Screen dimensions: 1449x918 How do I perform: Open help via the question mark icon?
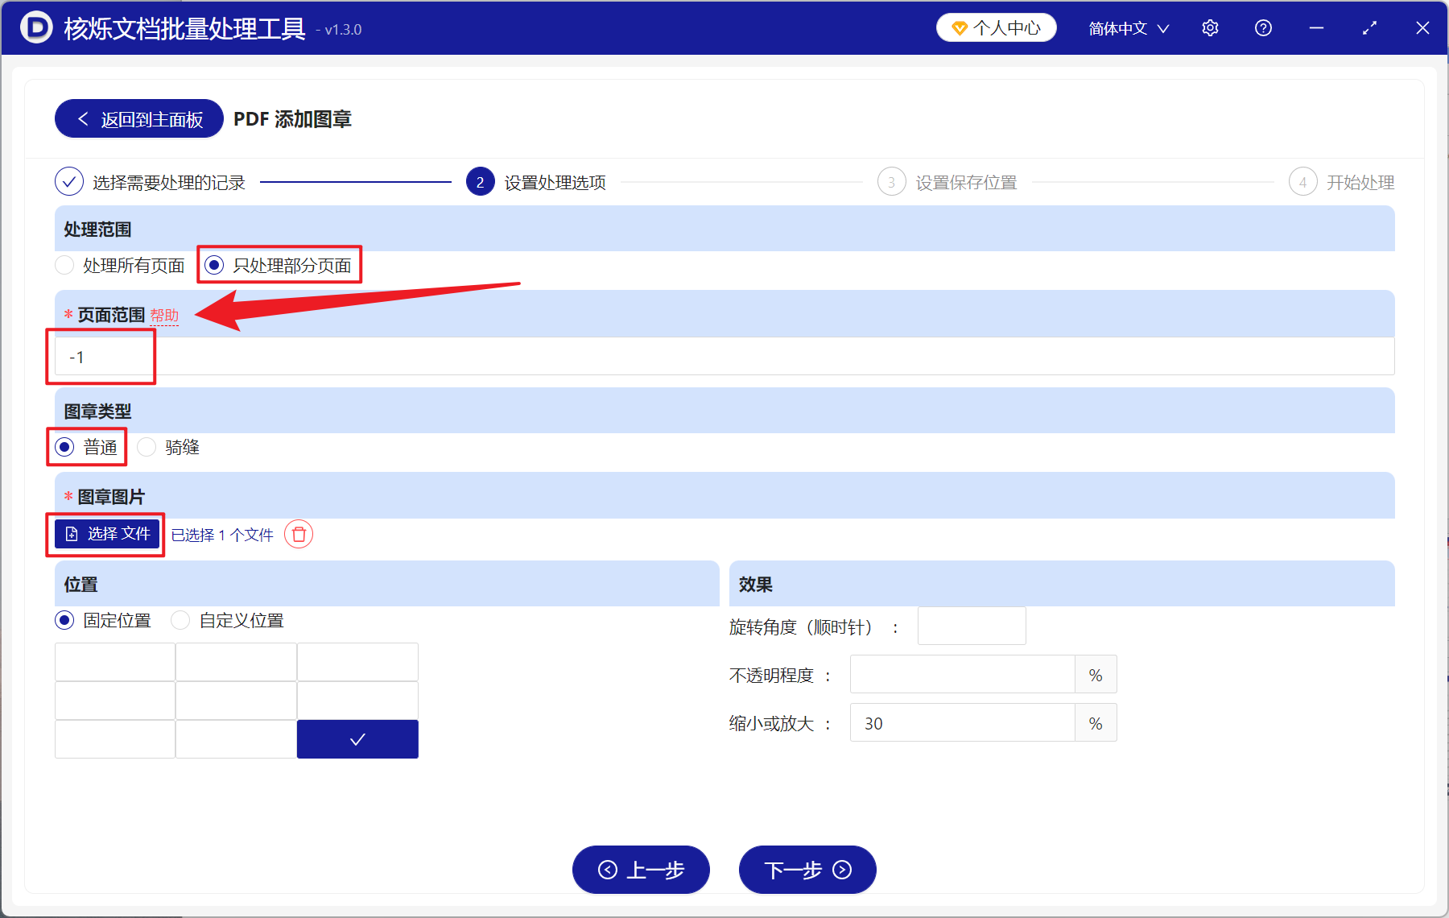1262,27
